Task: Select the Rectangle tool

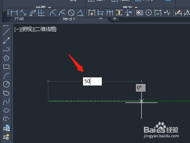Action: coord(6,67)
